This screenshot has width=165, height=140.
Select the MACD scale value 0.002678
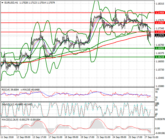pyautogui.click(x=160, y=119)
